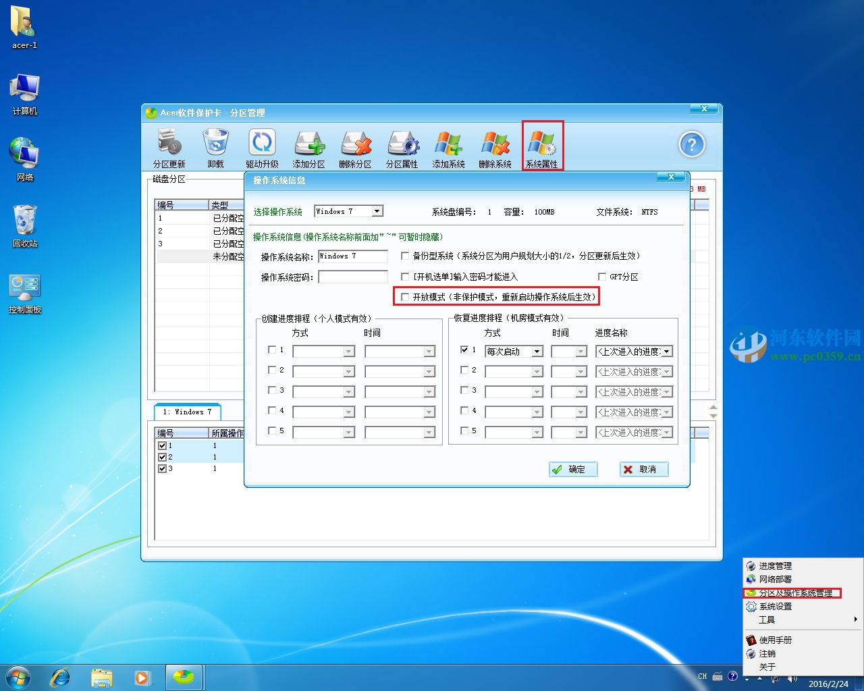This screenshot has width=864, height=691.
Task: Expand the 选择操作系统 dropdown
Action: point(377,211)
